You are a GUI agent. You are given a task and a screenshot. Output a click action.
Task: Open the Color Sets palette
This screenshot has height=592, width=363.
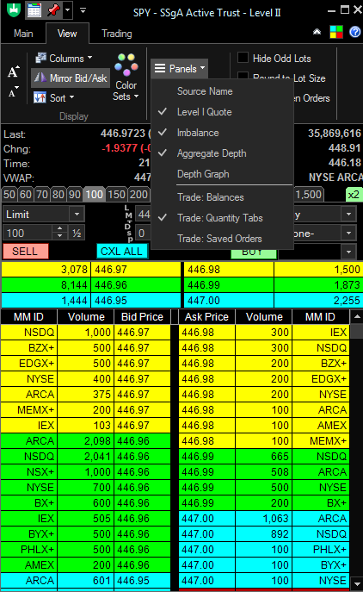(x=126, y=78)
